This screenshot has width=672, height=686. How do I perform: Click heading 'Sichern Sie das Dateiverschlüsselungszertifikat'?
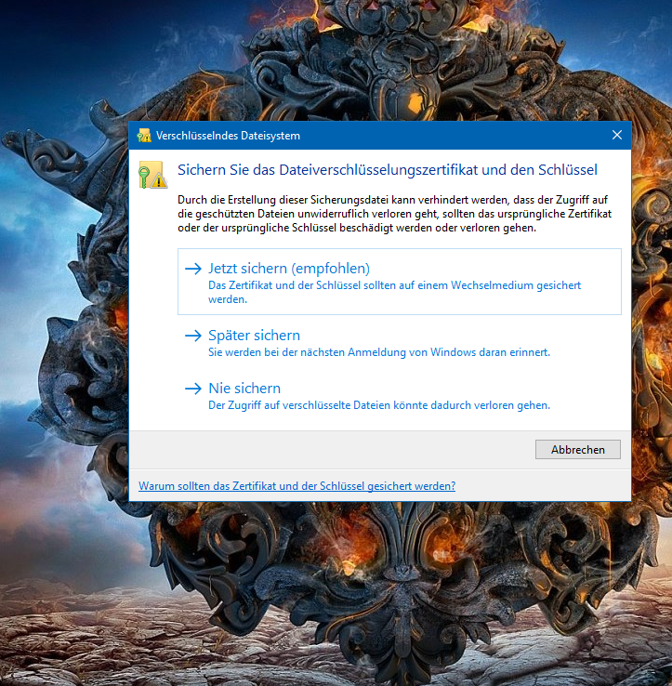click(x=388, y=170)
